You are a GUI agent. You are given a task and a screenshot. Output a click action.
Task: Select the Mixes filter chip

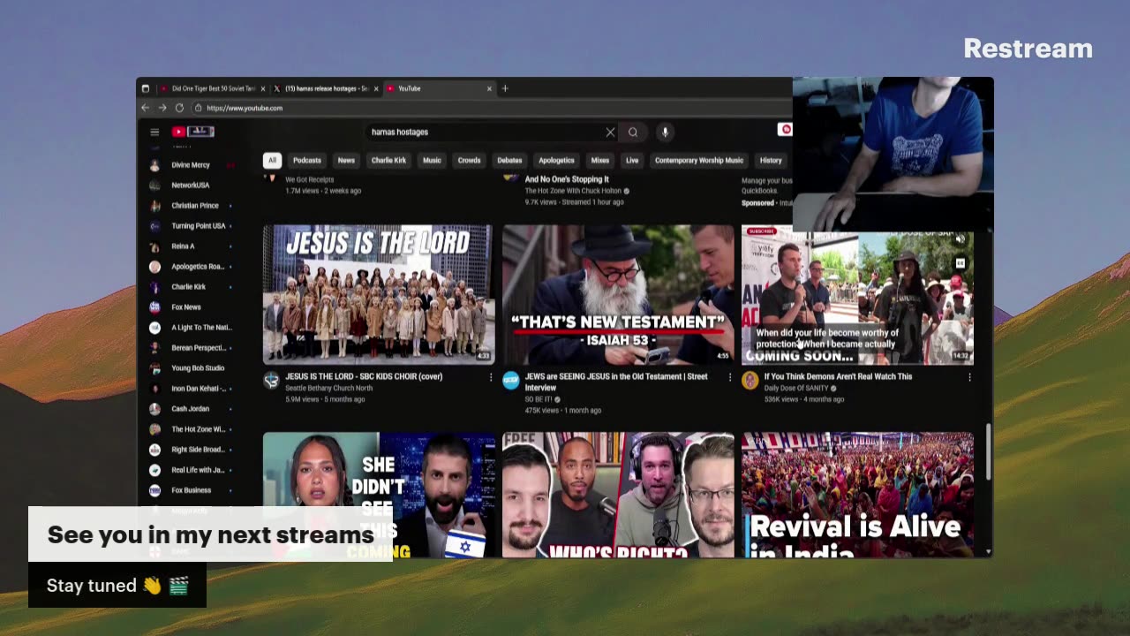click(x=600, y=161)
